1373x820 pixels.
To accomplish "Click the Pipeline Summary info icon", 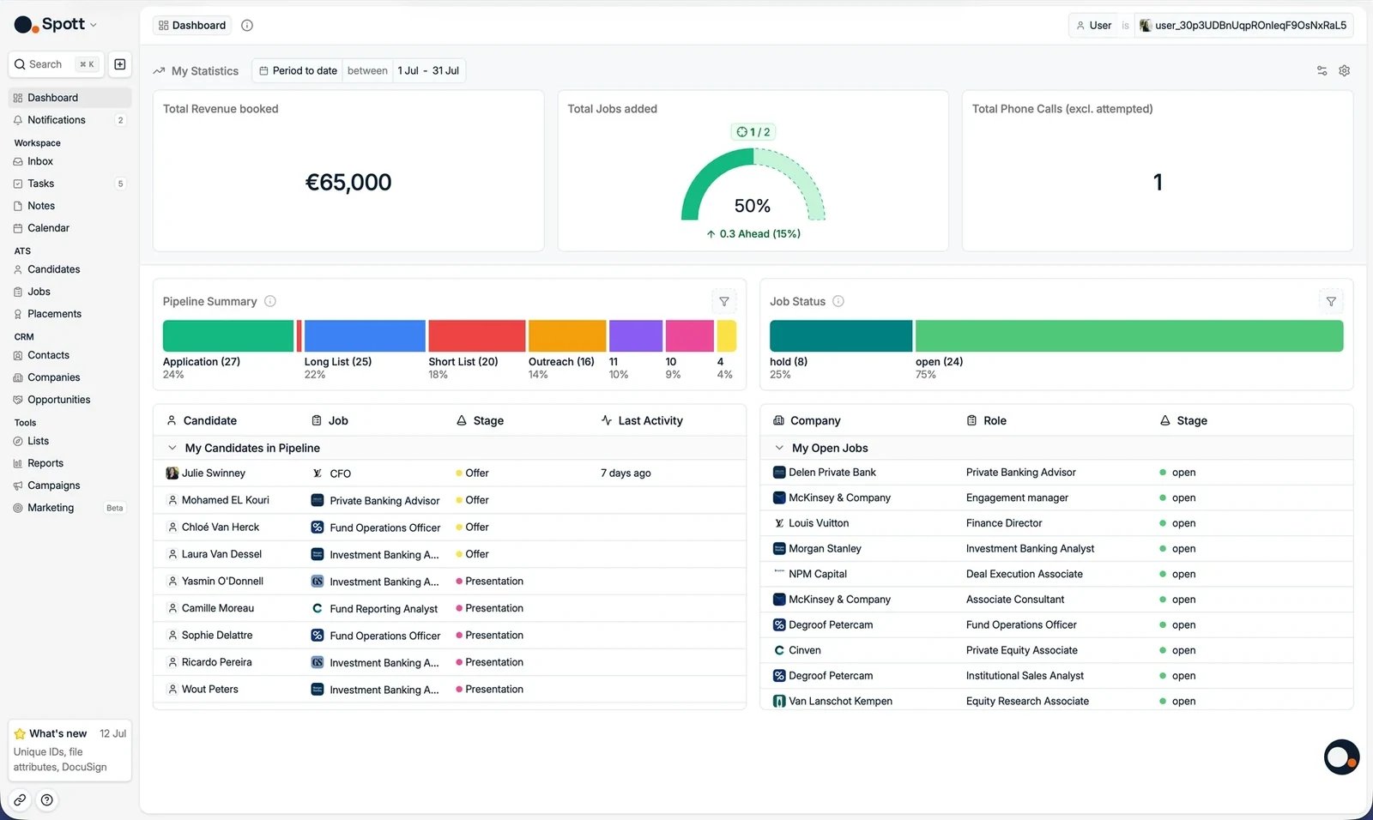I will (x=270, y=301).
